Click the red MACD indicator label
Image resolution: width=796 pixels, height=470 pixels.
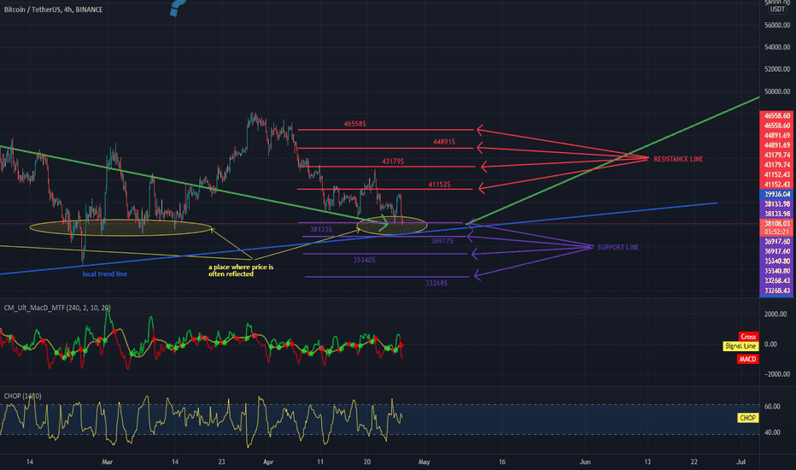(748, 359)
